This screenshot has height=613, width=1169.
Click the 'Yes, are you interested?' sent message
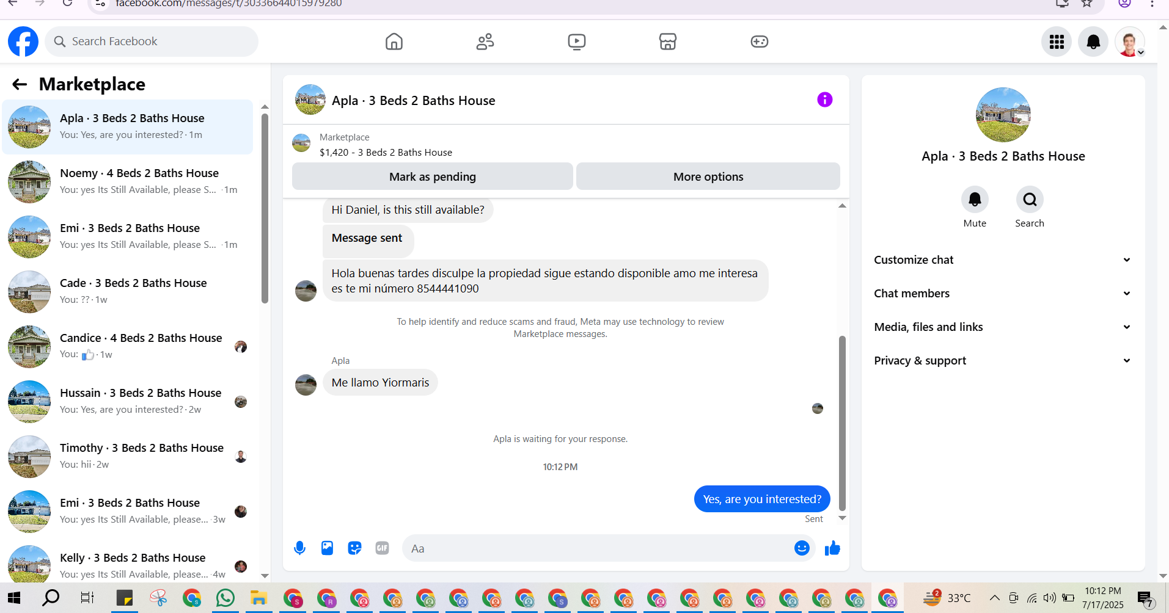point(762,499)
